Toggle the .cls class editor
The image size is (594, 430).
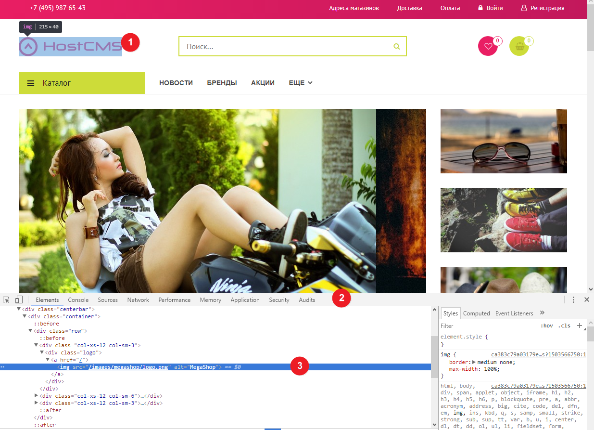click(x=564, y=326)
